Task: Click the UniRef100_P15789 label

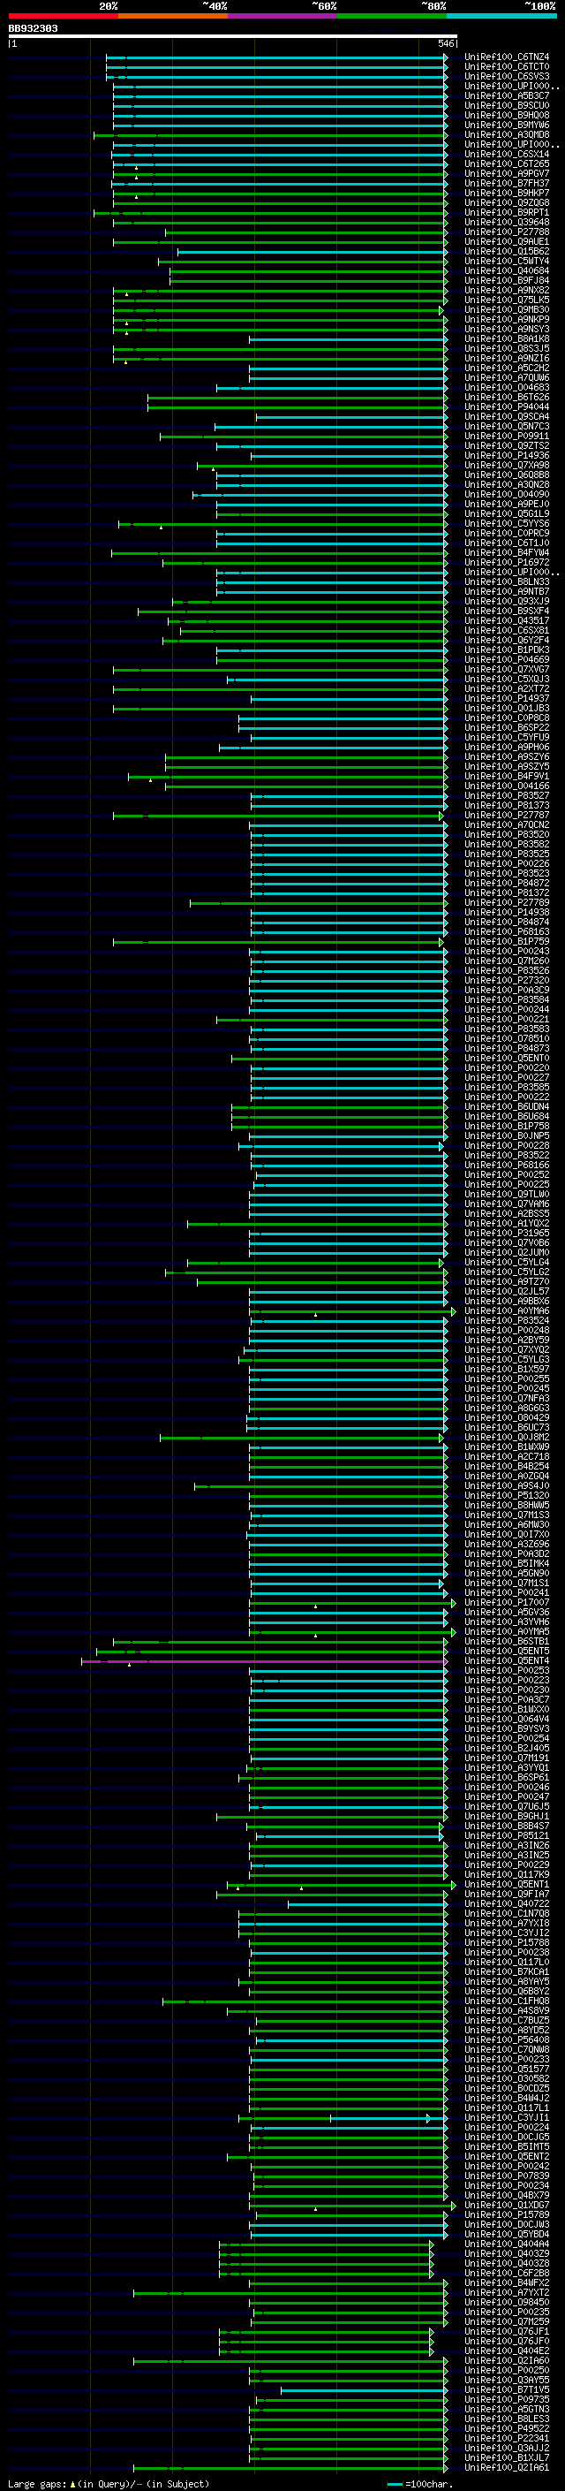Action: coord(507,2215)
